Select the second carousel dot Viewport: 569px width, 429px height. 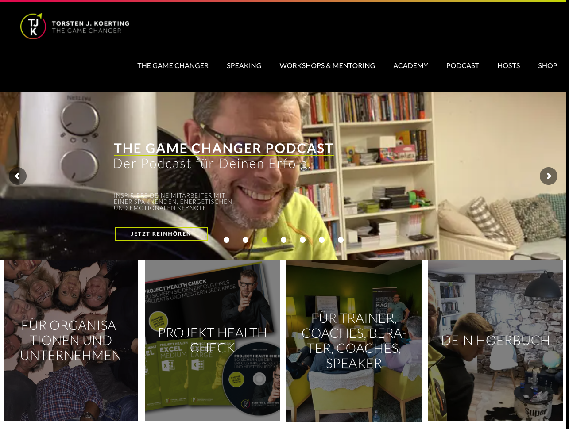[246, 240]
